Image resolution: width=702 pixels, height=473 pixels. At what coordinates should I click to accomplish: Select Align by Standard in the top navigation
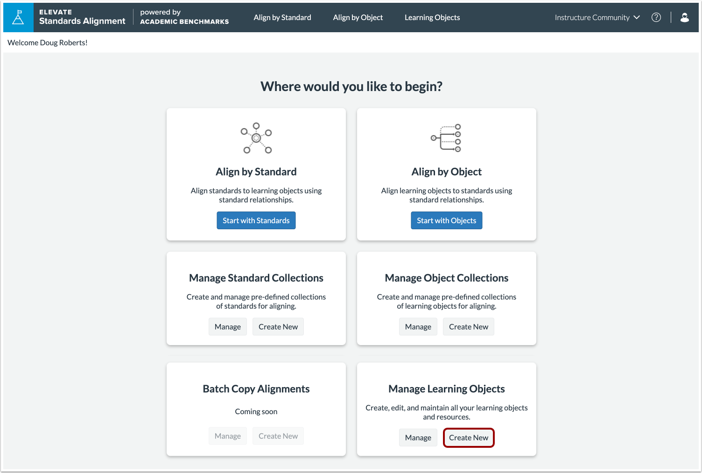pos(282,17)
